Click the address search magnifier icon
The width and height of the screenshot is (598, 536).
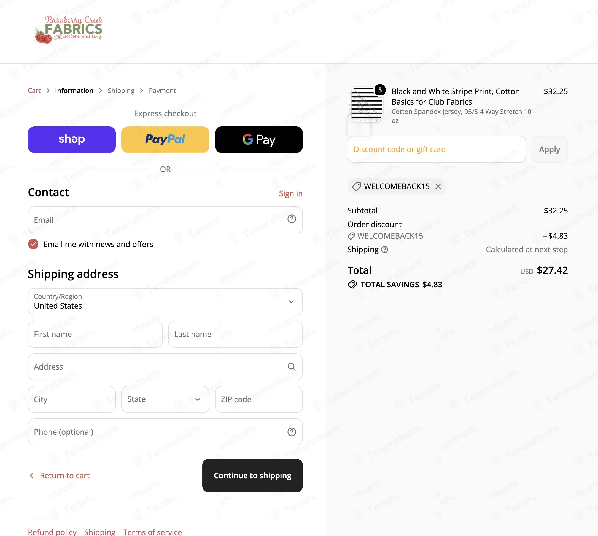click(x=291, y=367)
